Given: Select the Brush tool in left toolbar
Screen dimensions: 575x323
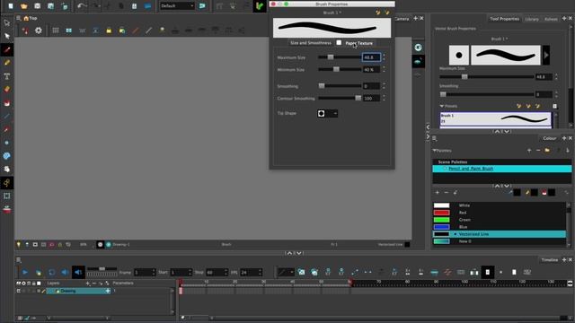Looking at the screenshot, I should point(7,50).
